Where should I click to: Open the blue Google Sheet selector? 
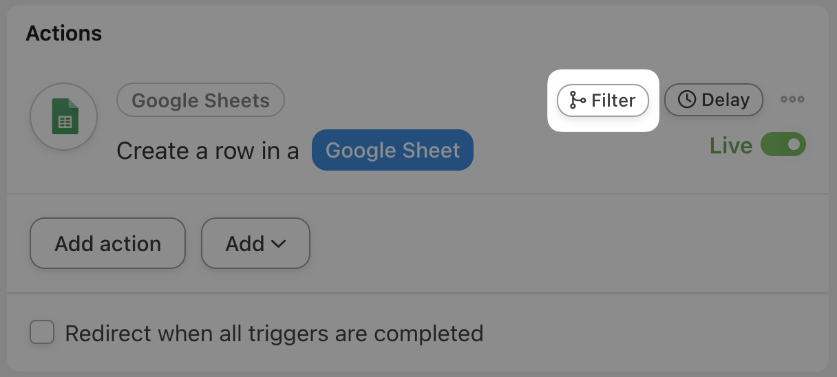click(392, 150)
